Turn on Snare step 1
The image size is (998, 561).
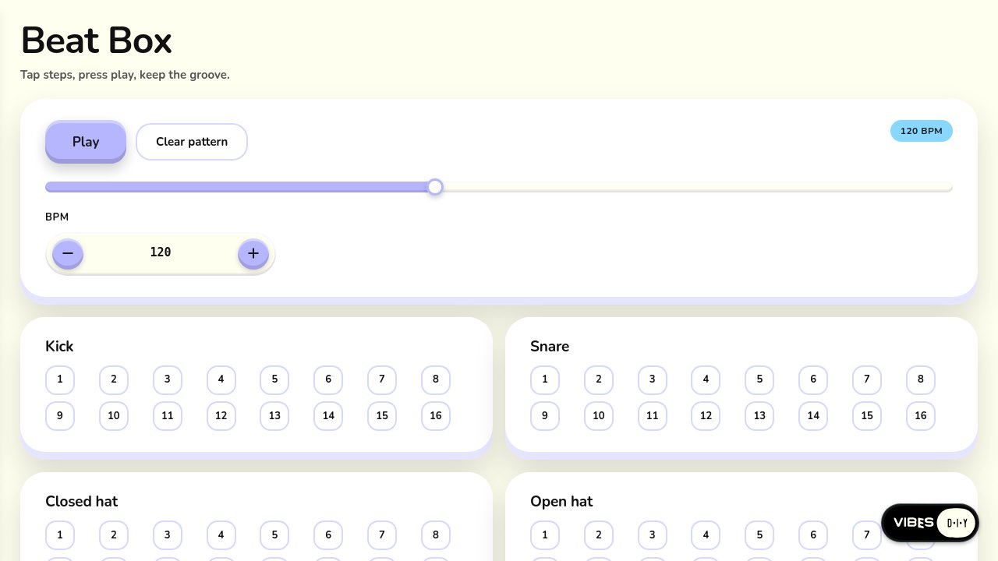[545, 379]
